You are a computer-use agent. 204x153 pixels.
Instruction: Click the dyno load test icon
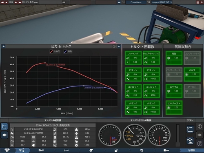[x=190, y=141]
